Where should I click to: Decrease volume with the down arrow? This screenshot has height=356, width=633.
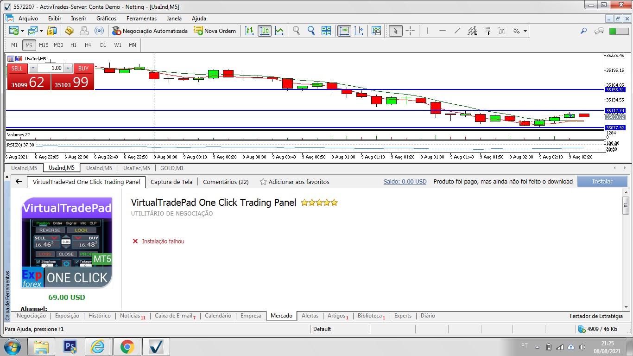(33, 68)
